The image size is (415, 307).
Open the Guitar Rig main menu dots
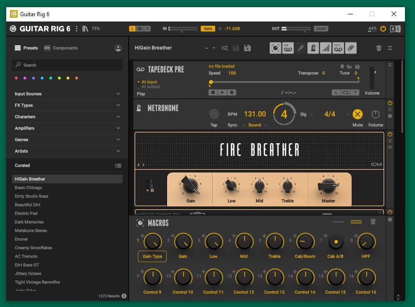click(77, 29)
